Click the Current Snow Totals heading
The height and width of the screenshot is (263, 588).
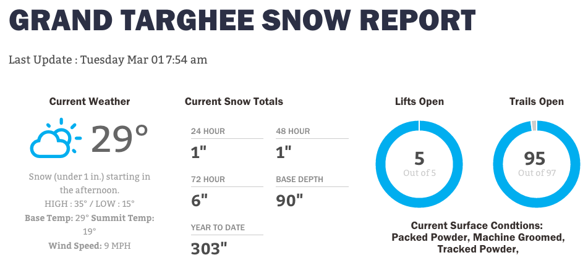click(x=234, y=101)
